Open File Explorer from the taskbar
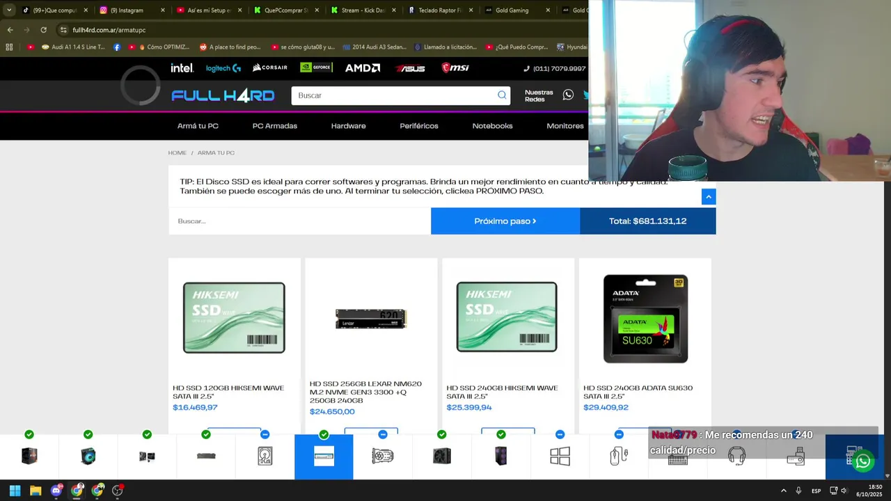891x501 pixels. (36, 491)
